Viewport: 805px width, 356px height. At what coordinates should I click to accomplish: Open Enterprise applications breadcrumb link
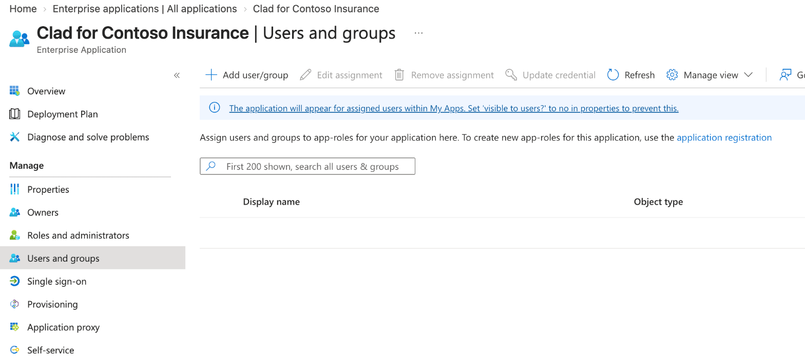coord(145,9)
